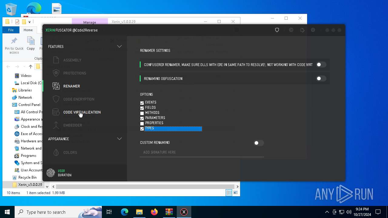
Task: Click the volume icon in system tray
Action: point(349,212)
